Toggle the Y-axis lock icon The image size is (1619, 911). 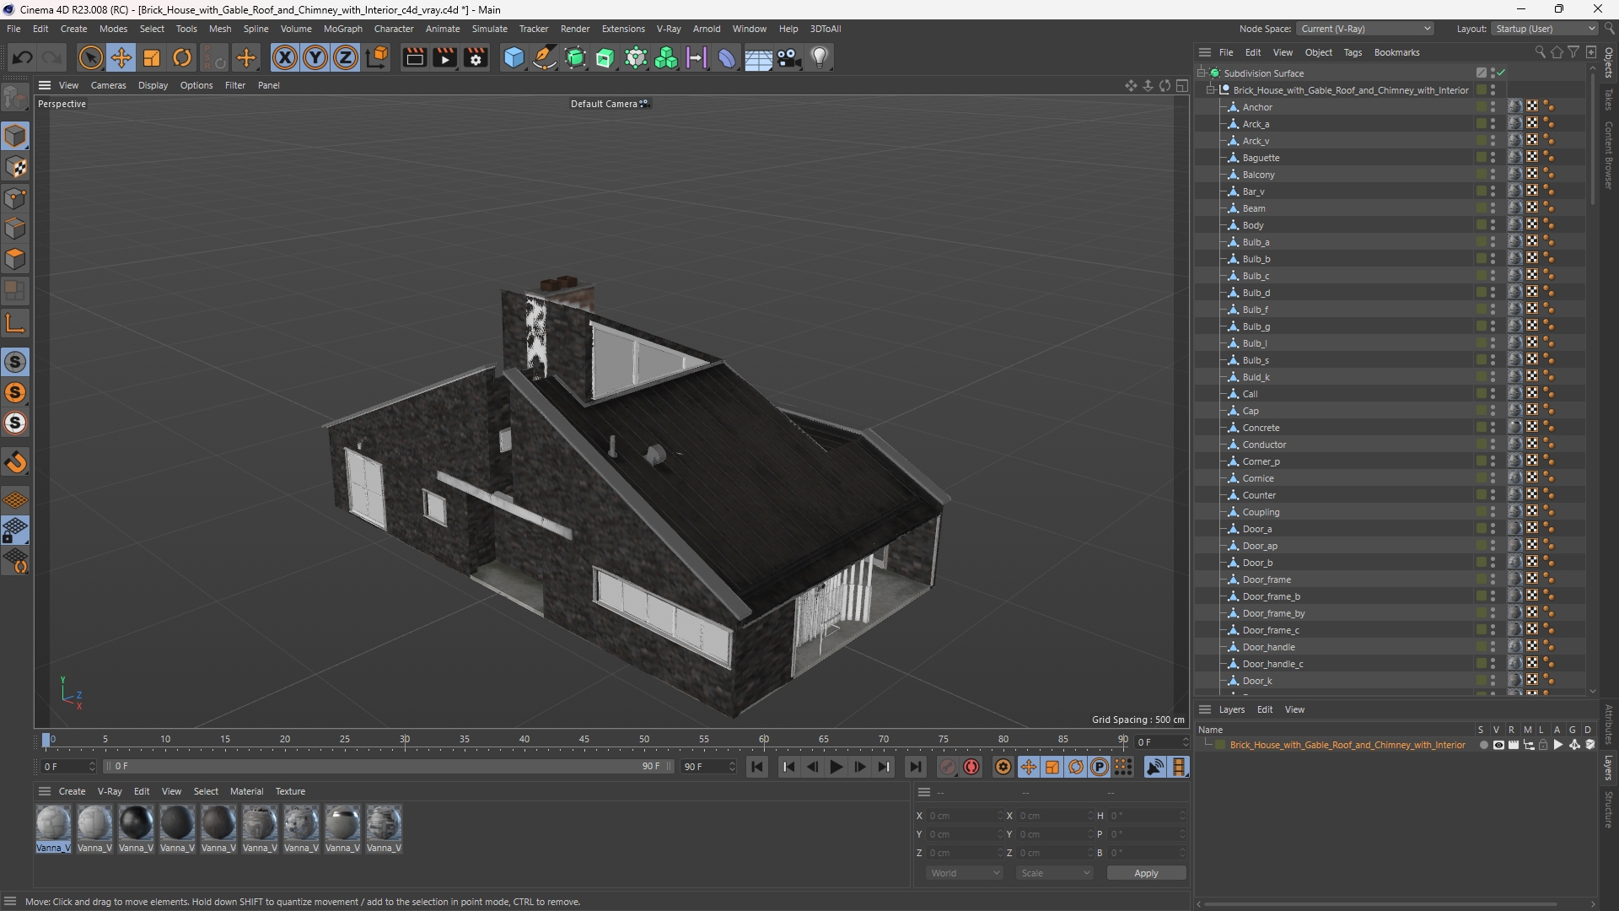pos(315,58)
